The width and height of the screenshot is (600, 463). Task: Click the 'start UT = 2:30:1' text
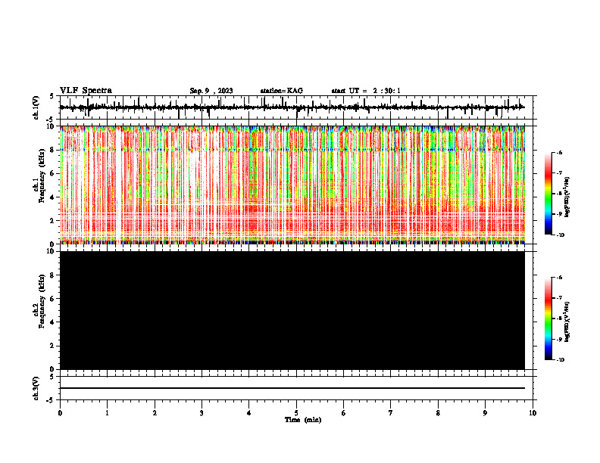pyautogui.click(x=366, y=91)
